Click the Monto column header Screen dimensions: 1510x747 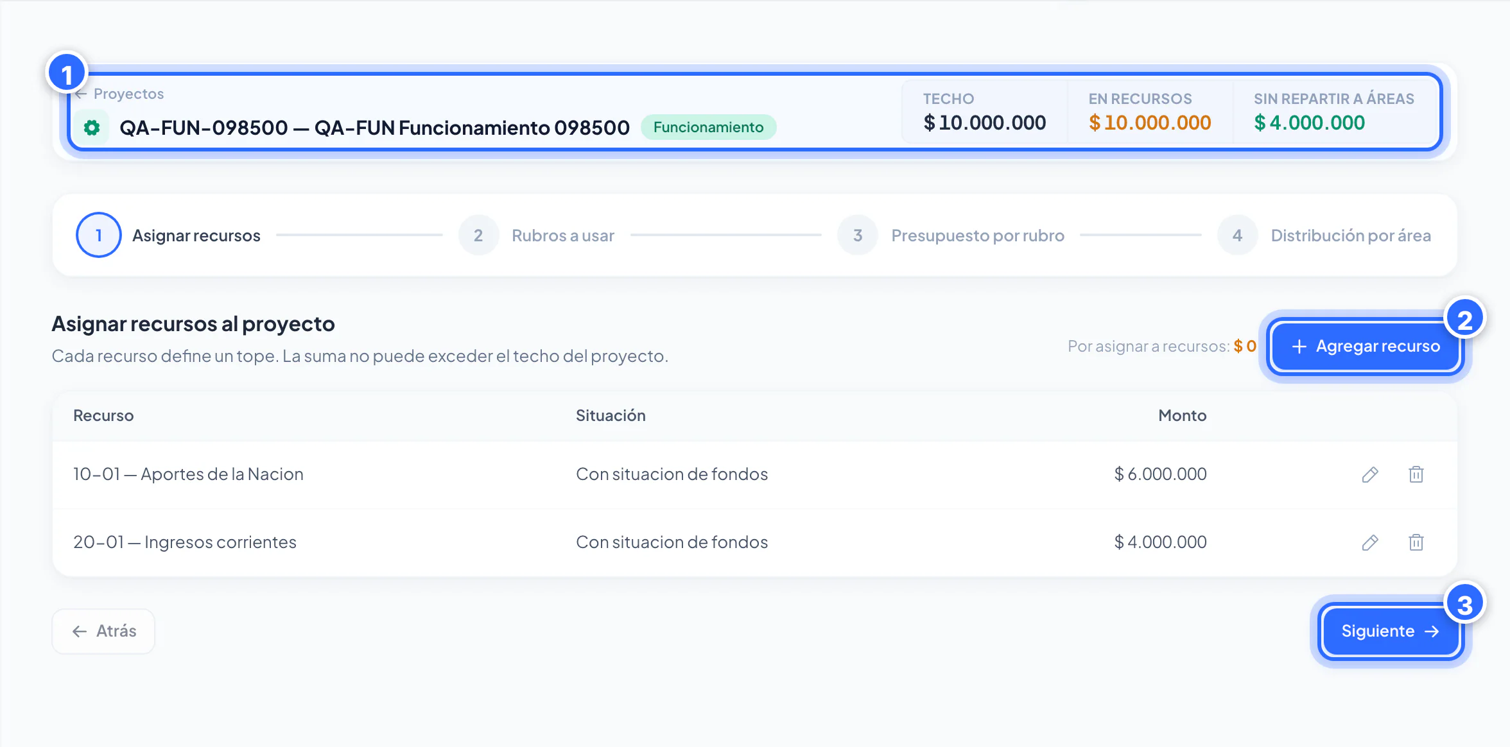pos(1183,416)
